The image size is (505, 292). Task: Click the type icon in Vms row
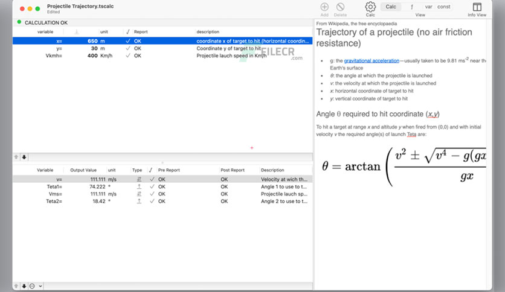tap(139, 194)
